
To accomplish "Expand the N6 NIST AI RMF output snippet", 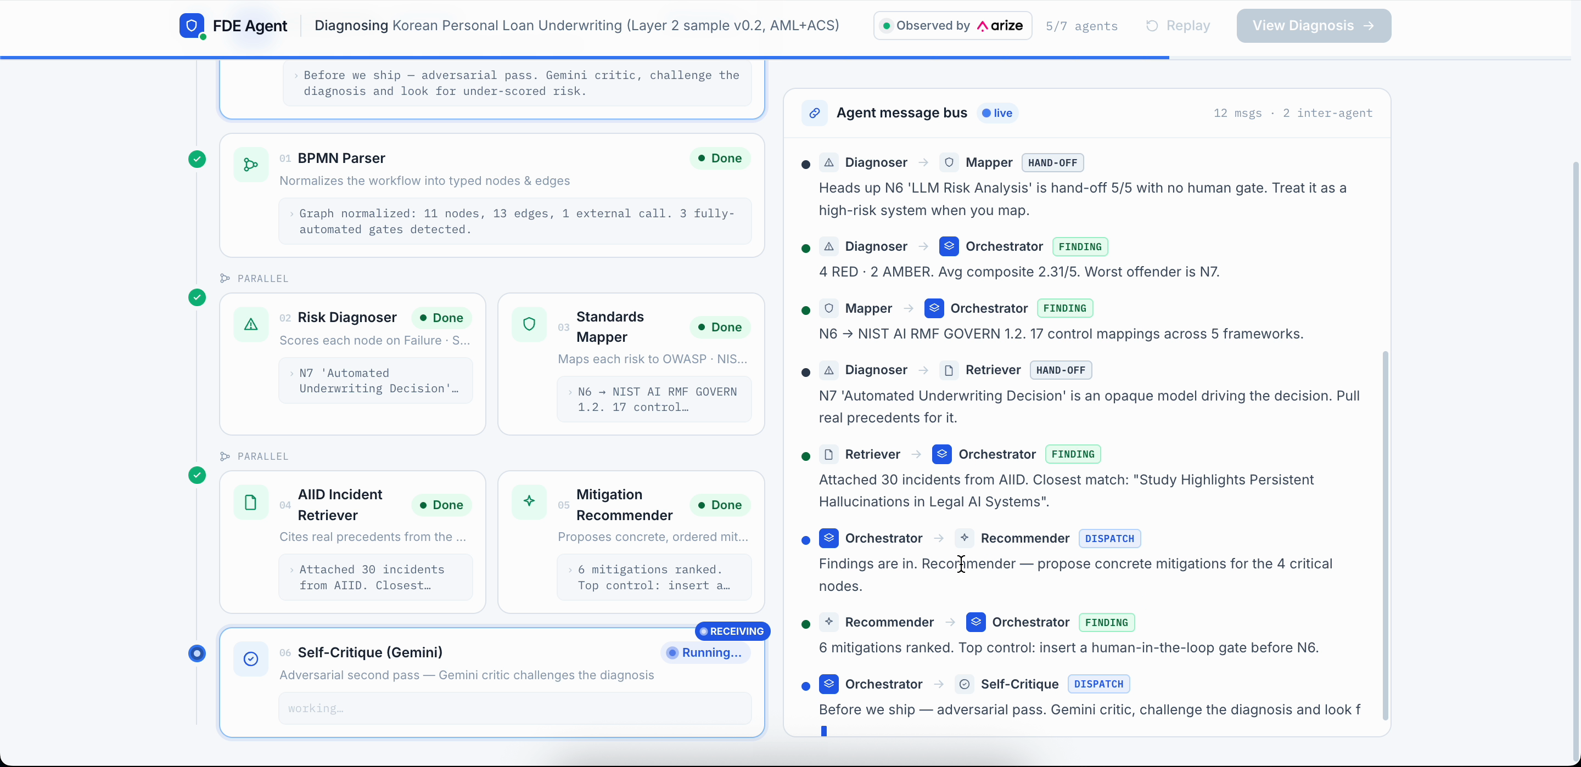I will point(654,399).
